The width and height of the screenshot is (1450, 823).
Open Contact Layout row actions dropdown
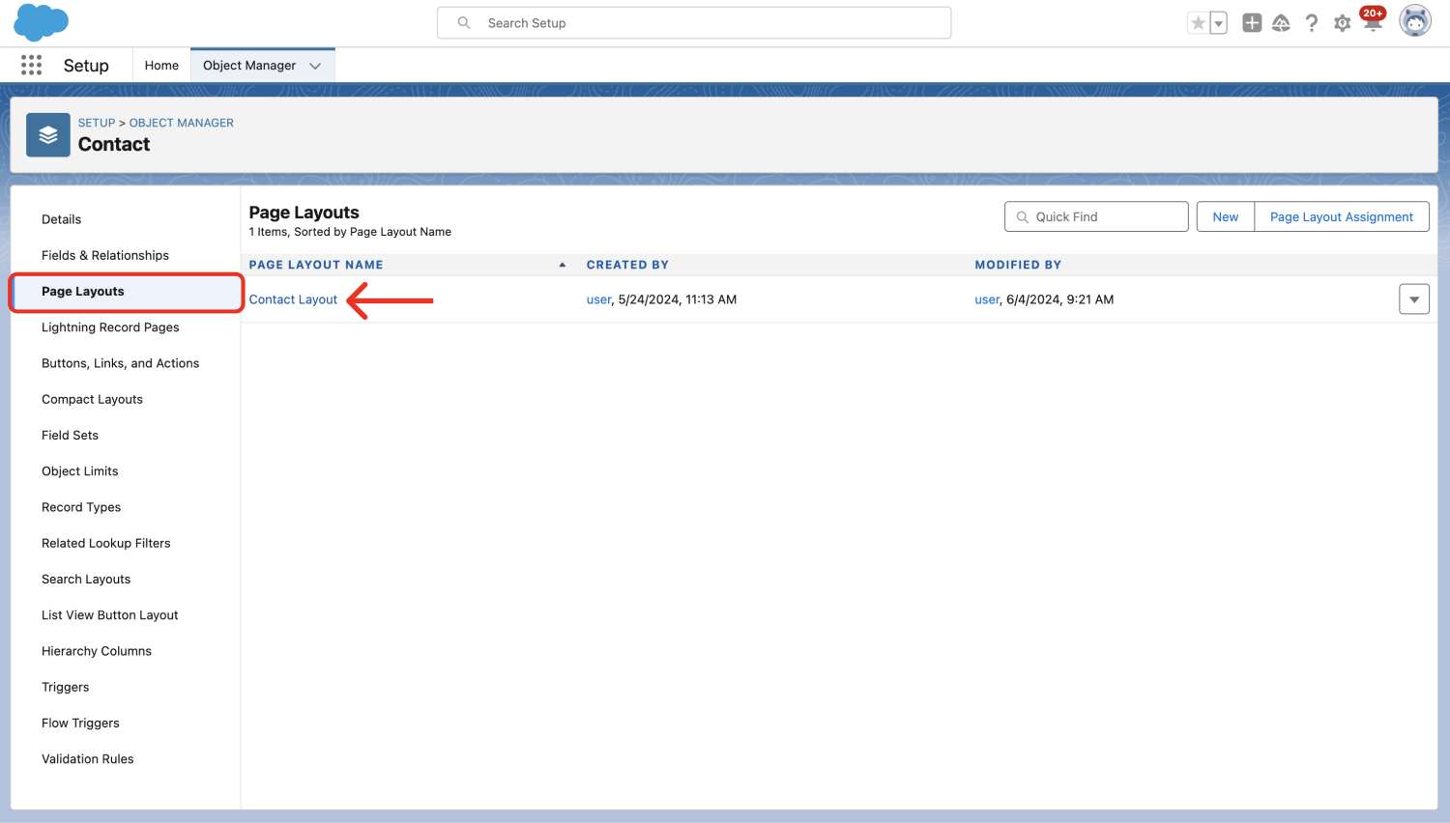[x=1414, y=299]
